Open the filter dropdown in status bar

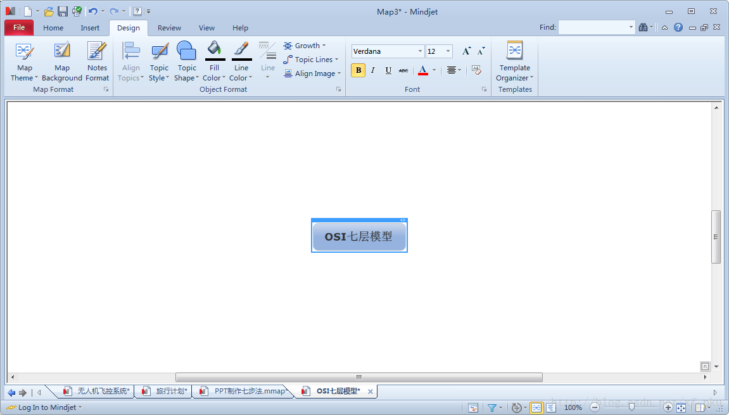(501, 408)
